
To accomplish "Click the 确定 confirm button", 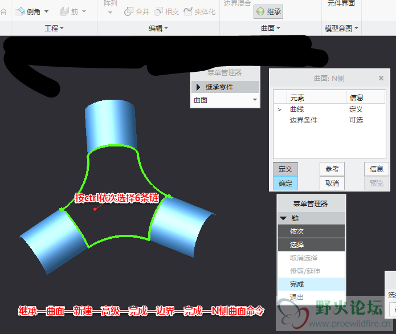I will (285, 183).
